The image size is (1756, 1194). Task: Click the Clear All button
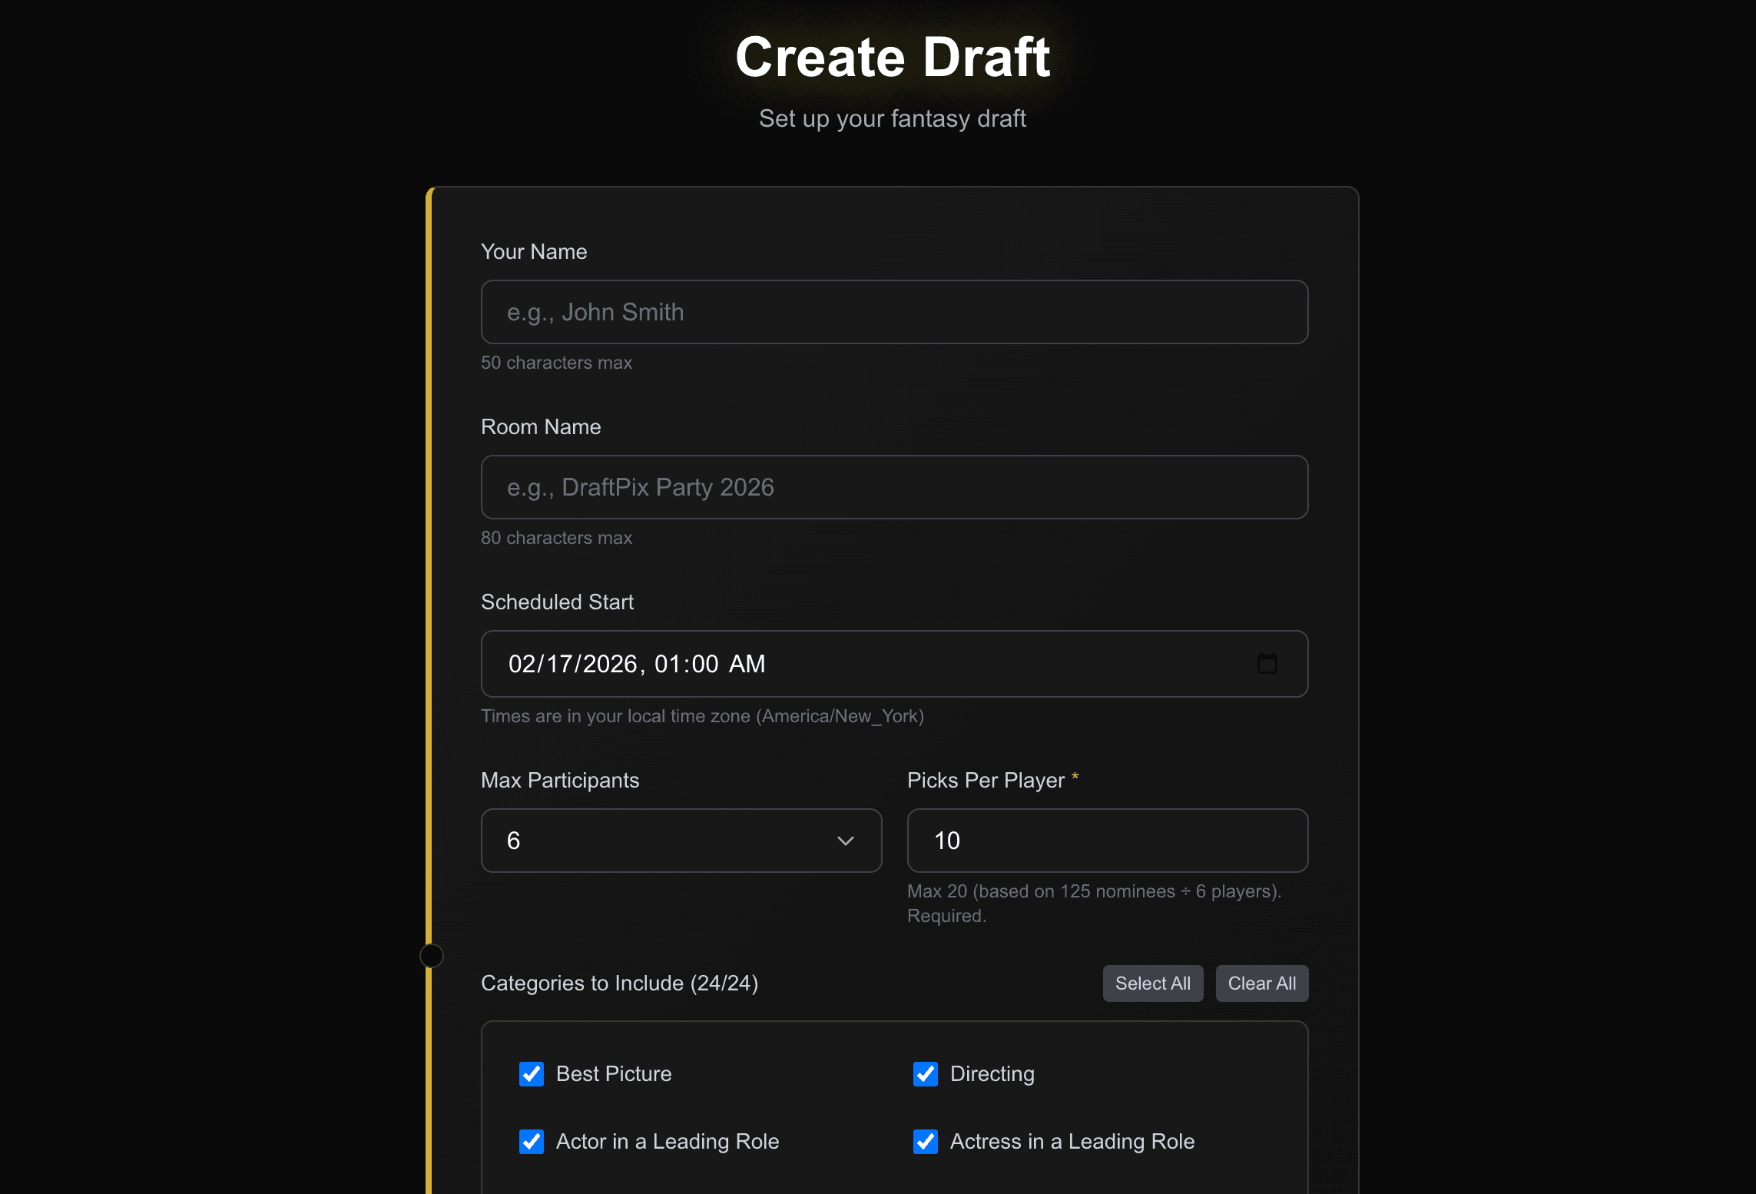click(1261, 983)
